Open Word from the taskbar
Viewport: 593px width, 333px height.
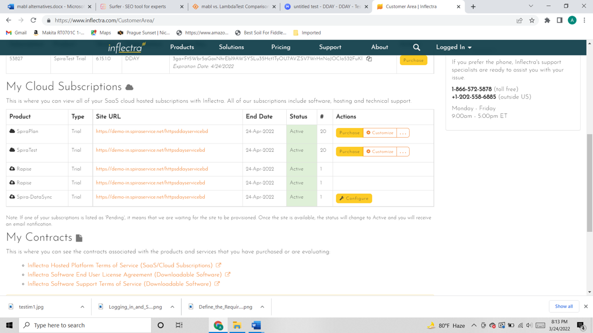[256, 325]
